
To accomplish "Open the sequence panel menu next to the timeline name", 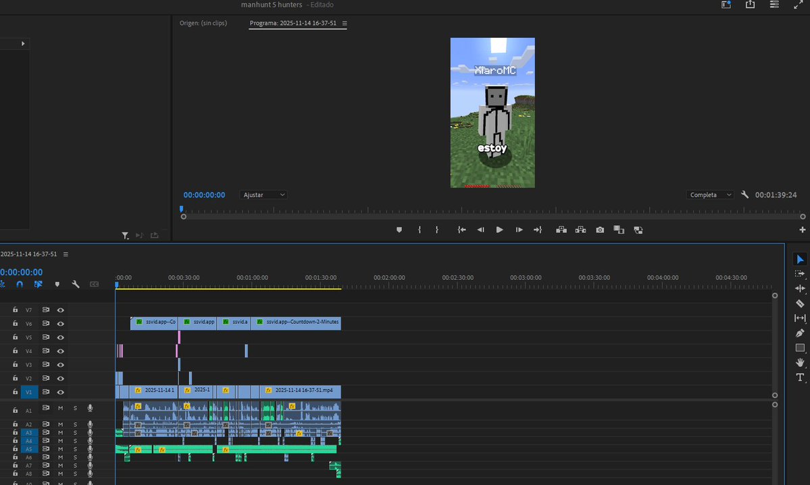I will click(x=66, y=254).
